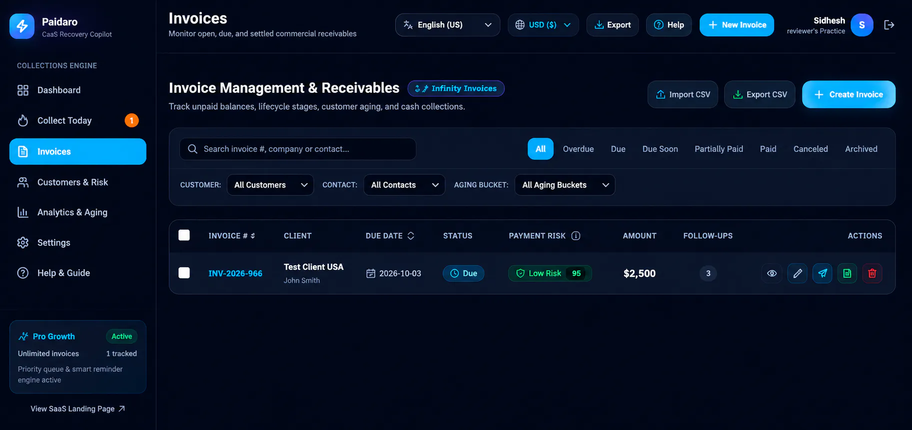
Task: Click the translate icon in language selector
Action: pos(408,25)
